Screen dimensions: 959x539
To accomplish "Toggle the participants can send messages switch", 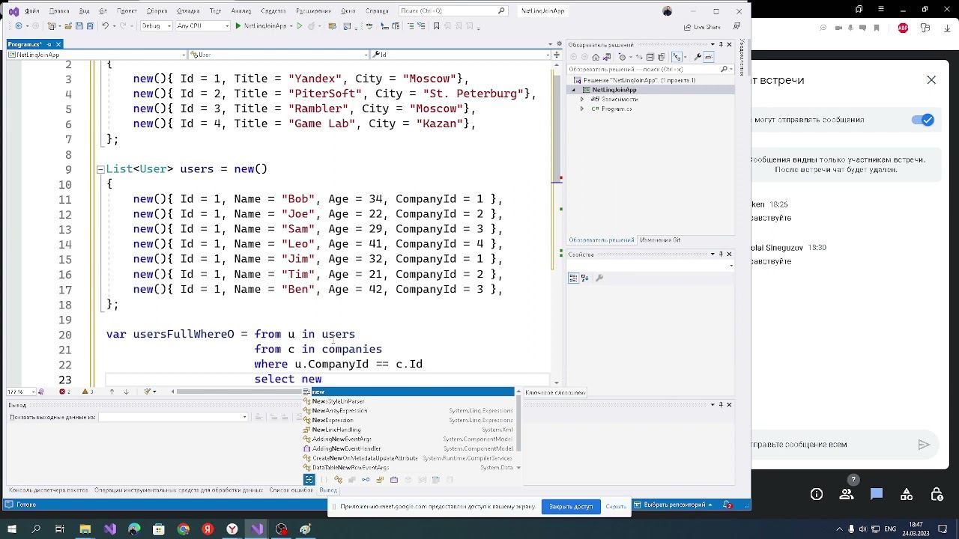I will 922,120.
